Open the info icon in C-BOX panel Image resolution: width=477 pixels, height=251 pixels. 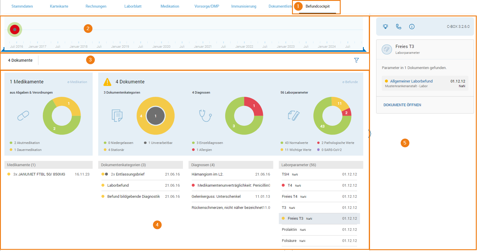coord(412,27)
